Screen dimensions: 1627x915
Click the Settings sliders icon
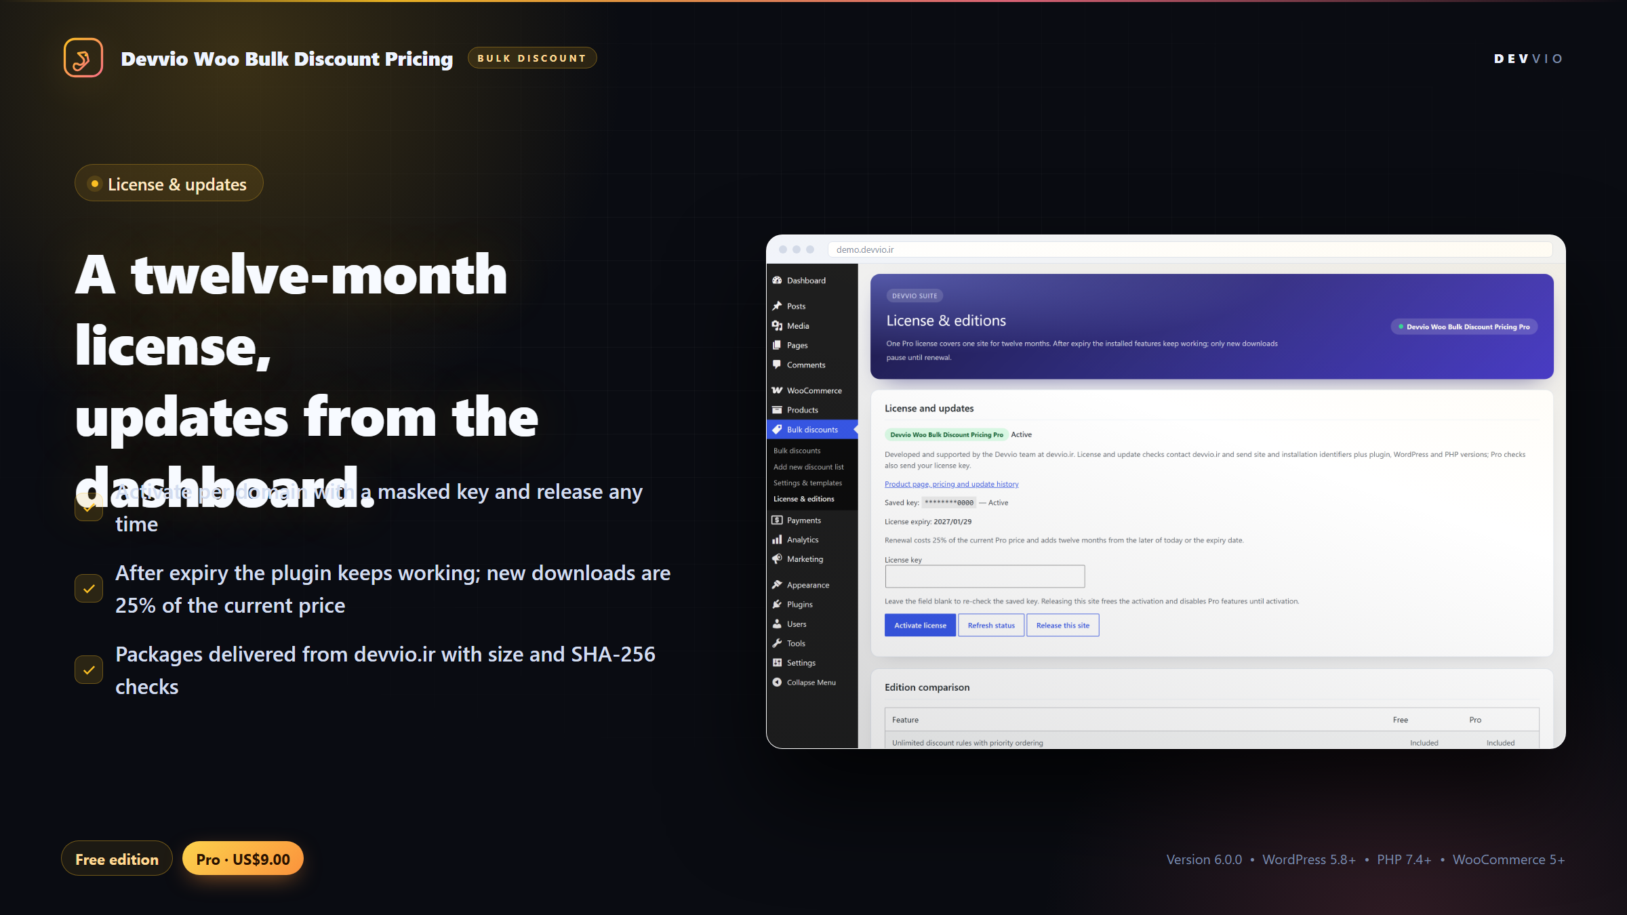(777, 663)
